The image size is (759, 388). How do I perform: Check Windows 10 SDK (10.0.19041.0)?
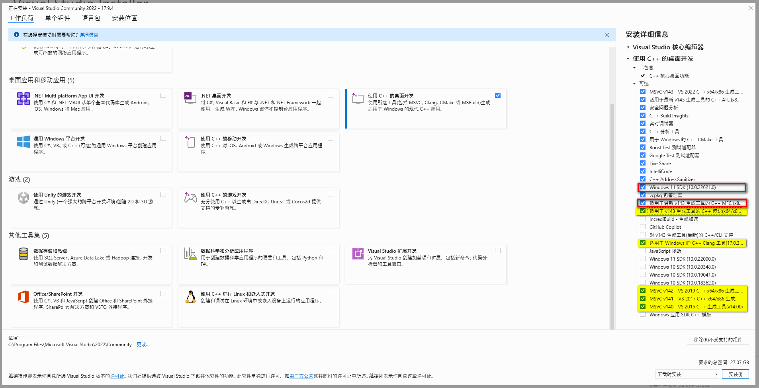pos(643,275)
